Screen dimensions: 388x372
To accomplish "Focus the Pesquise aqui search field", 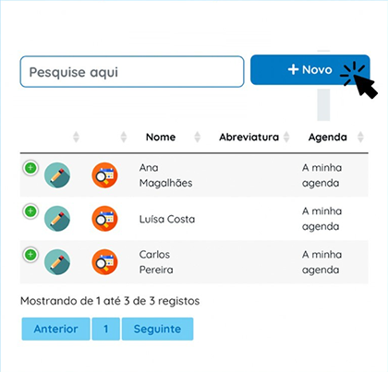I will [x=132, y=72].
